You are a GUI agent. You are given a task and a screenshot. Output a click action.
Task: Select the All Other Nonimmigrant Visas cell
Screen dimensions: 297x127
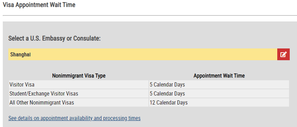pyautogui.click(x=79, y=102)
